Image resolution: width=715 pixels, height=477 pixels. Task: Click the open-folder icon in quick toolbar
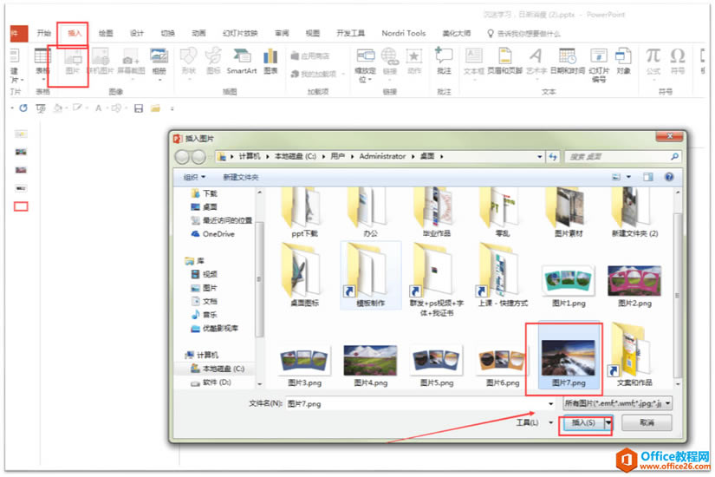pos(155,108)
